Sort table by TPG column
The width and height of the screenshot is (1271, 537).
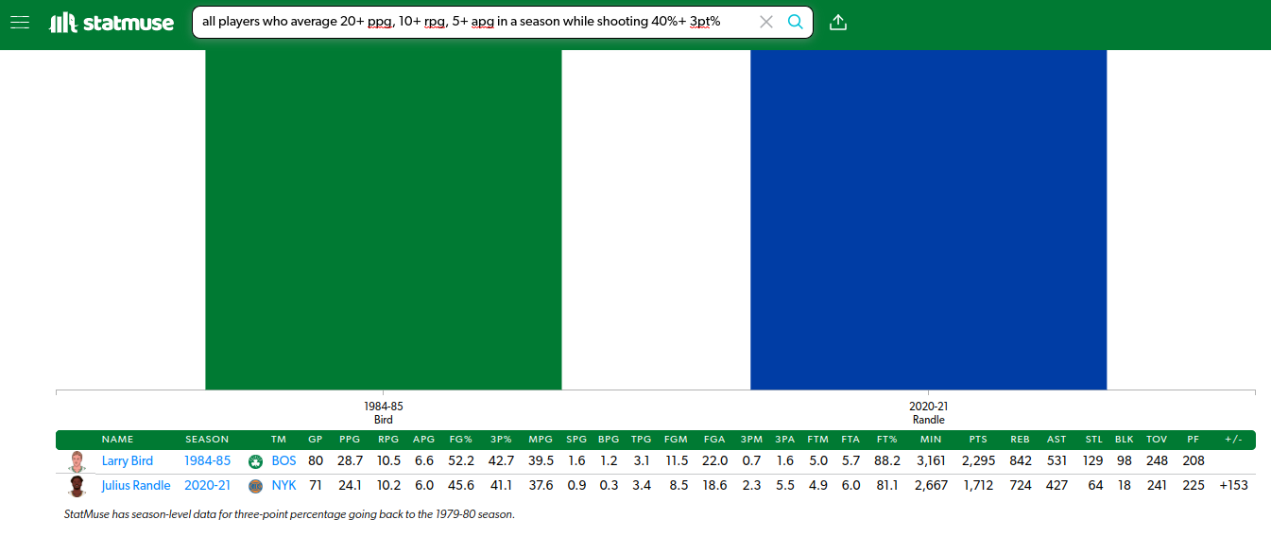[x=641, y=440]
